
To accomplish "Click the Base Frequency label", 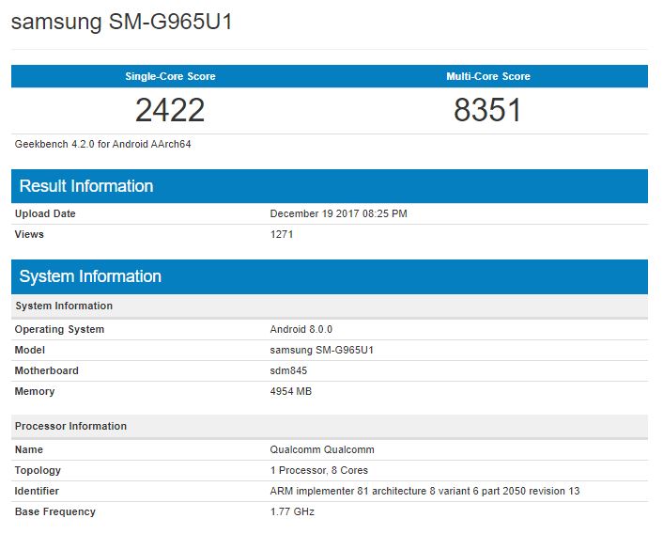I will [55, 512].
